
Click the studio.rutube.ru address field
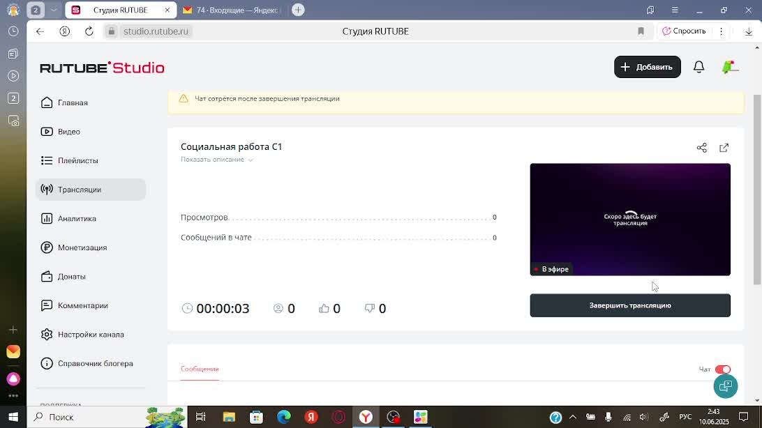[x=156, y=31]
